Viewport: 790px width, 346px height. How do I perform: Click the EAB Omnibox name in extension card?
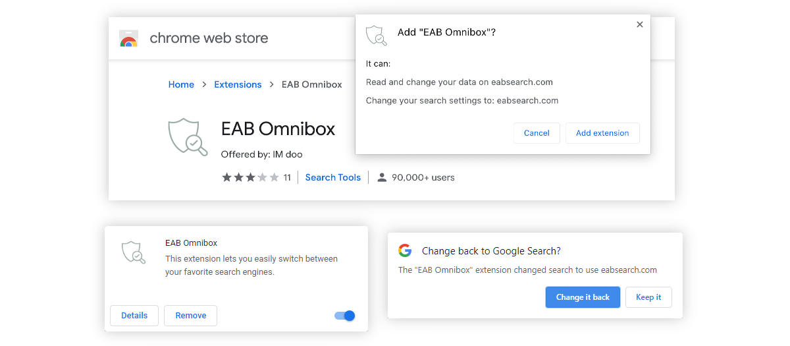coord(191,243)
